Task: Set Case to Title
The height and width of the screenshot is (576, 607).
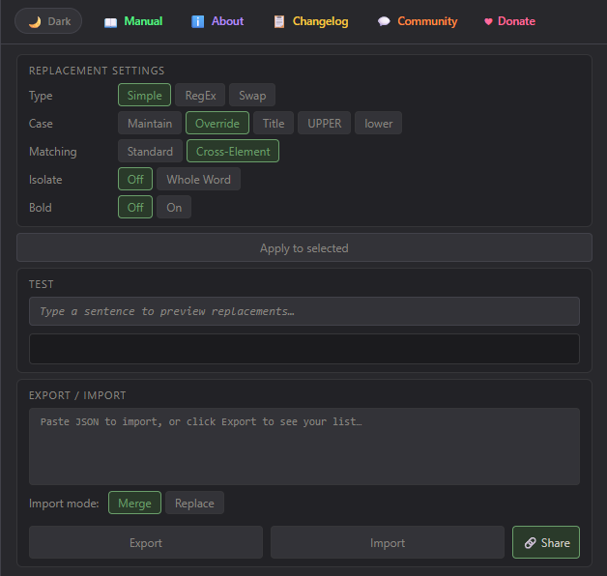Action: [274, 123]
